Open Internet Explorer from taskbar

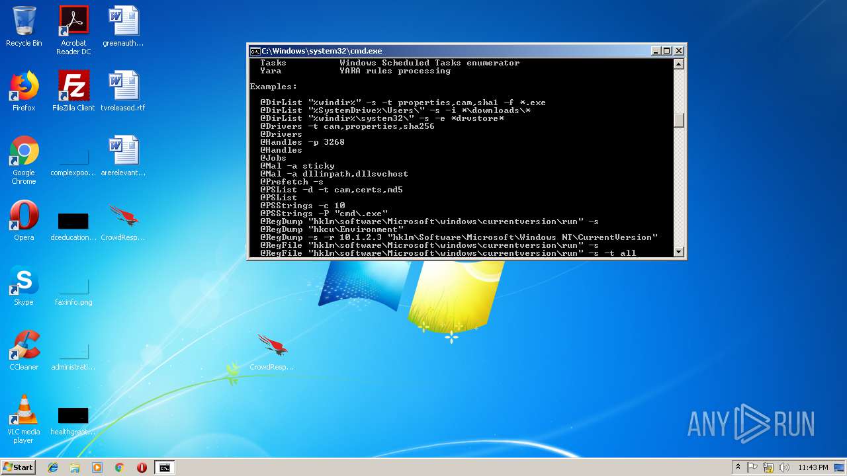coord(53,467)
